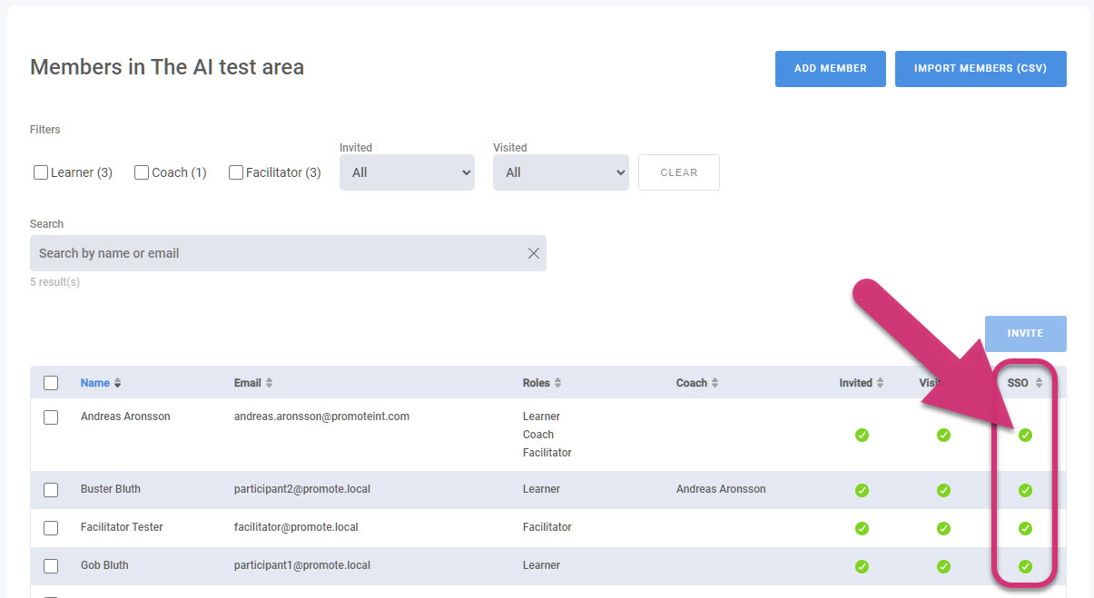Tick the Coach (1) filter checkbox
Screen dimensions: 1094x598
142,172
